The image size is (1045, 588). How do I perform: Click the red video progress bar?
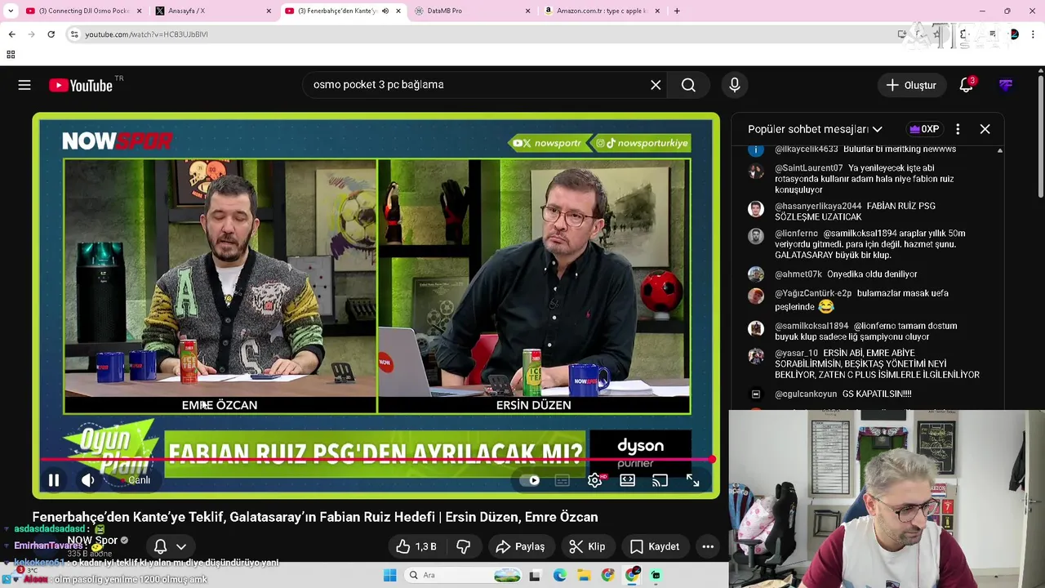click(x=376, y=460)
